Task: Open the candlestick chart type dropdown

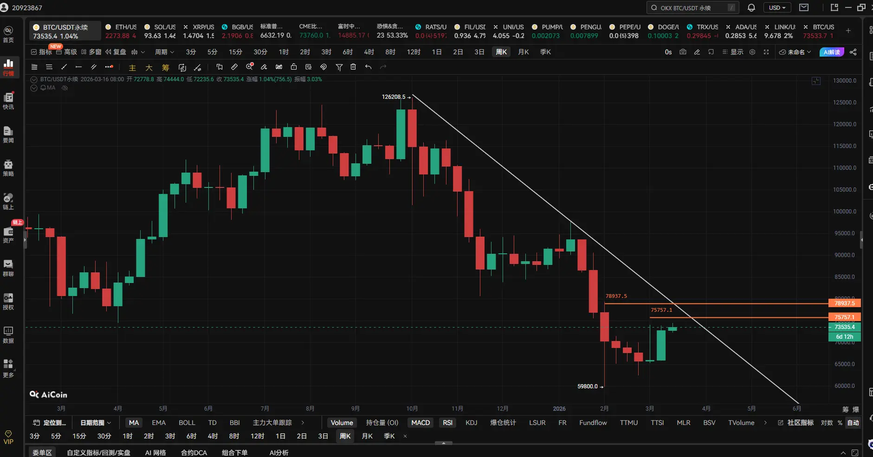Action: coord(138,52)
